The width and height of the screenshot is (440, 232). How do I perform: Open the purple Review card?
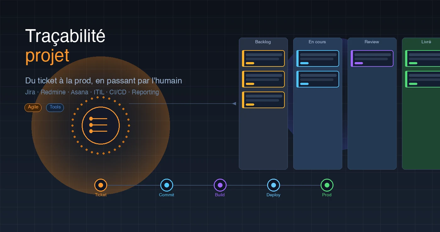(372, 58)
